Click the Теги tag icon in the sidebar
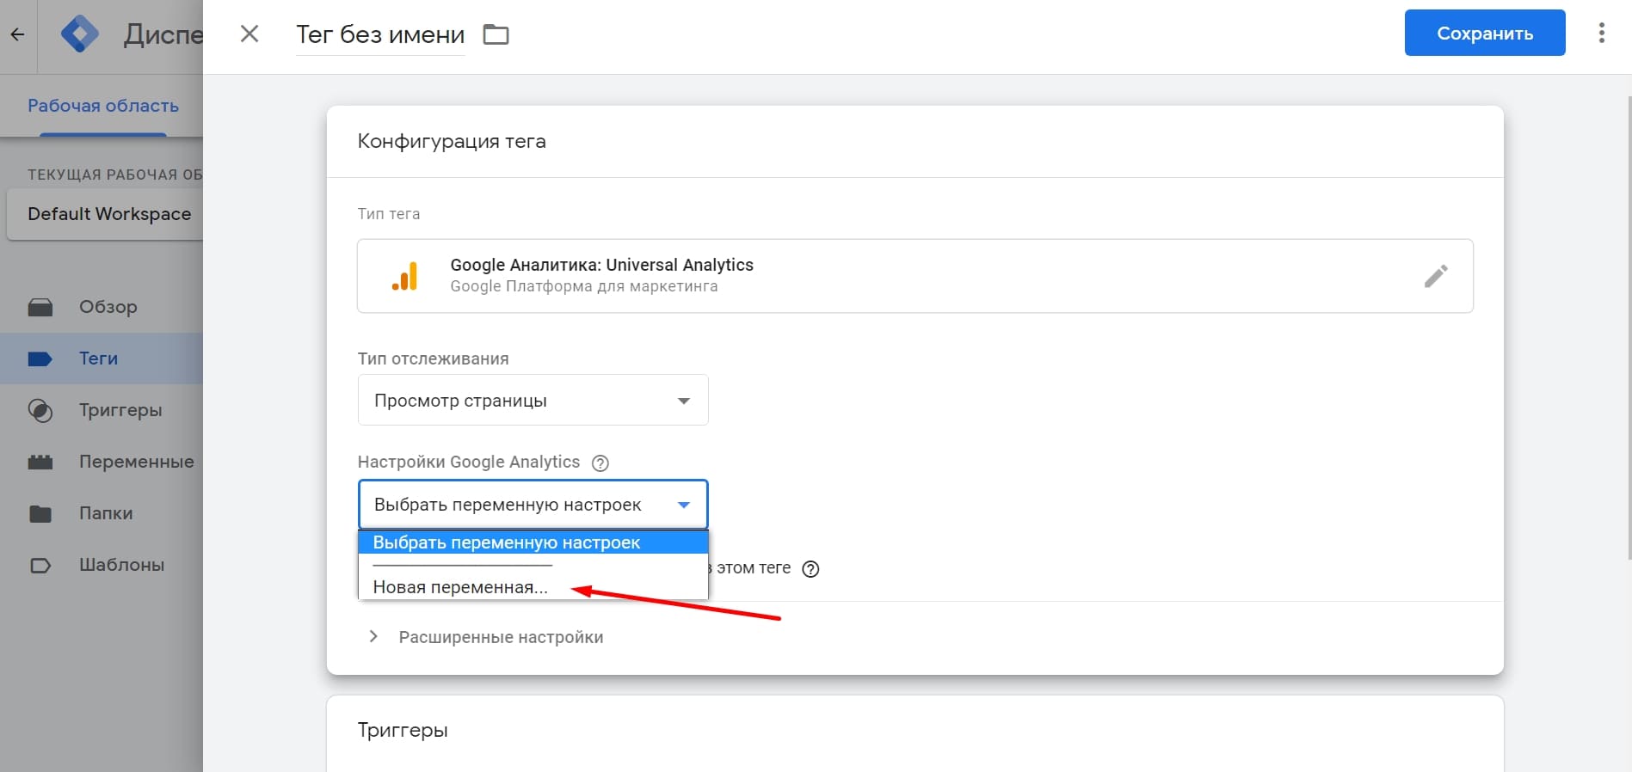The image size is (1632, 772). coord(40,359)
